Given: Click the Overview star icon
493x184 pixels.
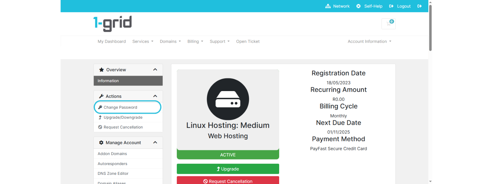Looking at the screenshot, I should click(x=101, y=70).
